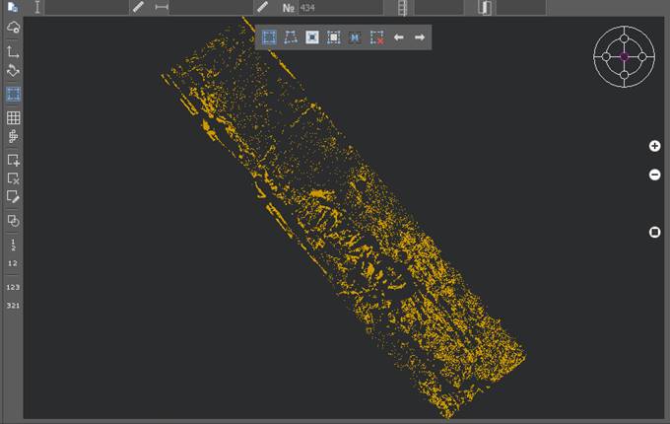Click the right arrow redo selection button
The image size is (670, 424).
(420, 37)
